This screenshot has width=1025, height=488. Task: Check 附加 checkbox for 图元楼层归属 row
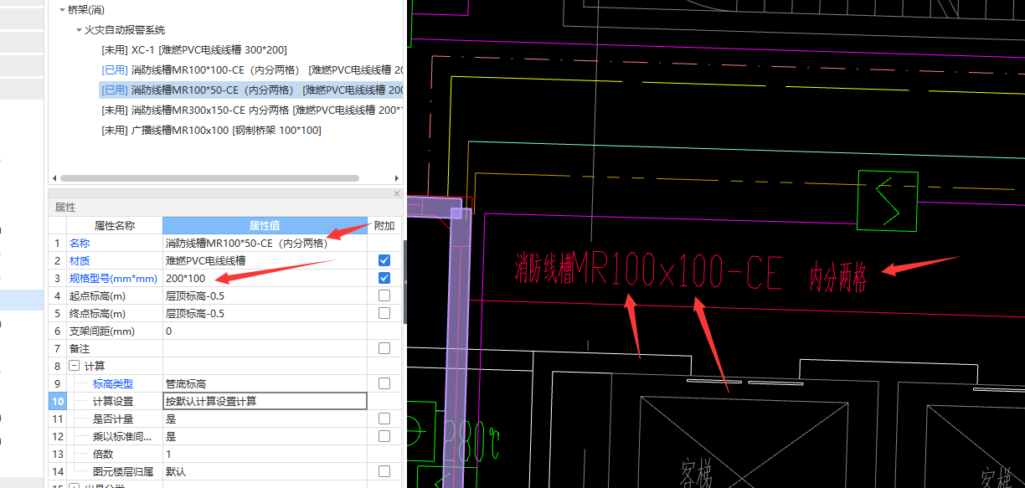(x=384, y=471)
